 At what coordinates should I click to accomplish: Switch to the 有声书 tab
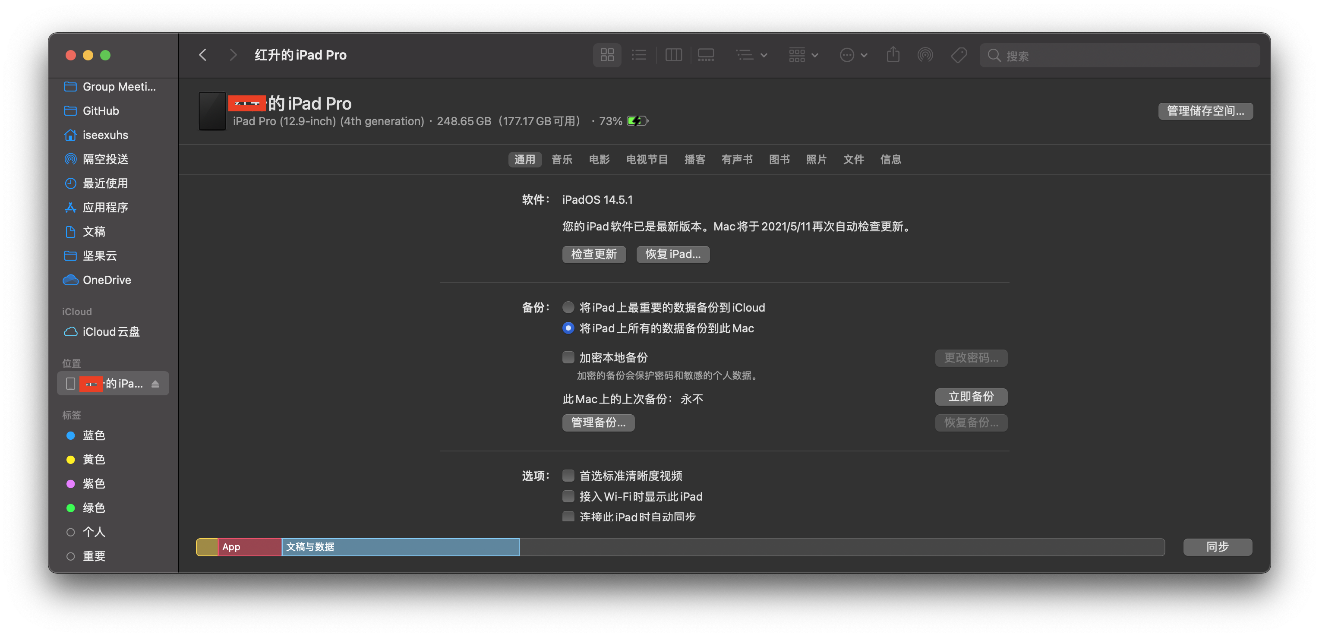[x=737, y=159]
